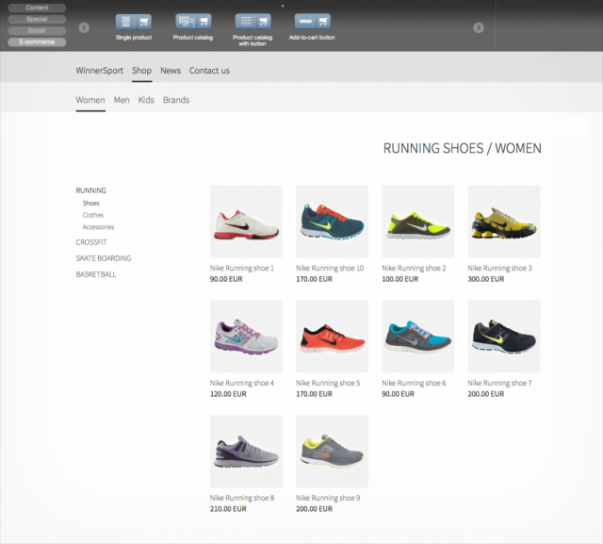603x544 pixels.
Task: Open Nike Running shoe 2 thumbnail
Action: [x=418, y=222]
